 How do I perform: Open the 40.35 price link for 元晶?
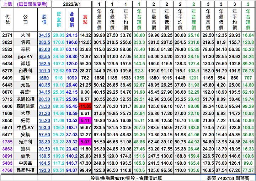[44, 85]
